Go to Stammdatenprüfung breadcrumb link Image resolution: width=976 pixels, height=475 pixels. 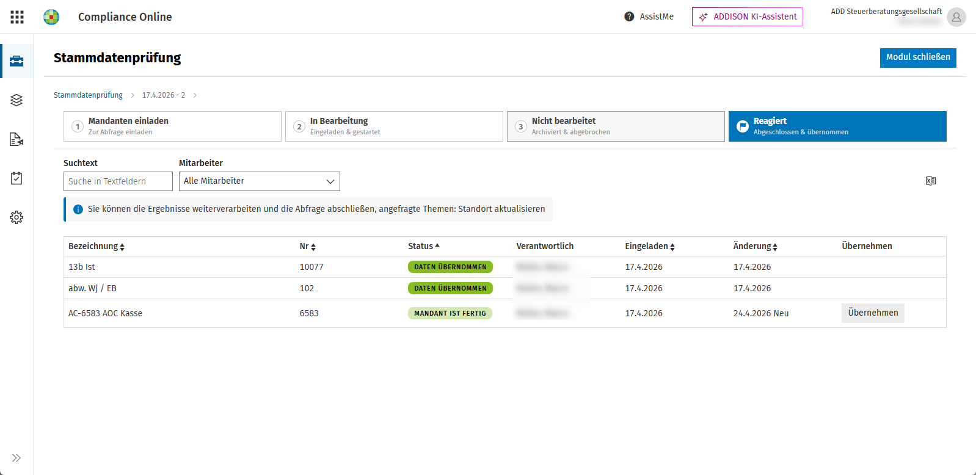coord(88,95)
